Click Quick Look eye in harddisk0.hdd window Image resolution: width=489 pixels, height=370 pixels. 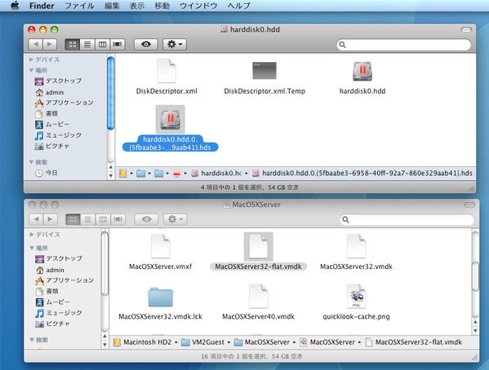pos(146,44)
